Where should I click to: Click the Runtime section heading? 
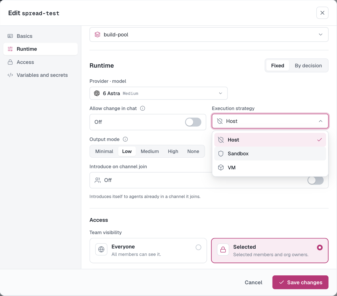tap(102, 66)
